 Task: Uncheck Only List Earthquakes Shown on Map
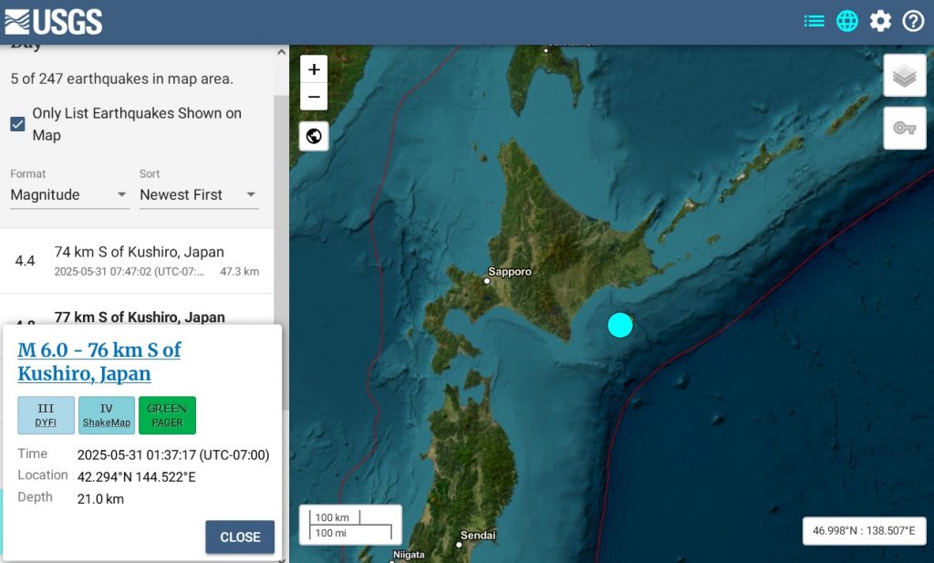pyautogui.click(x=18, y=124)
